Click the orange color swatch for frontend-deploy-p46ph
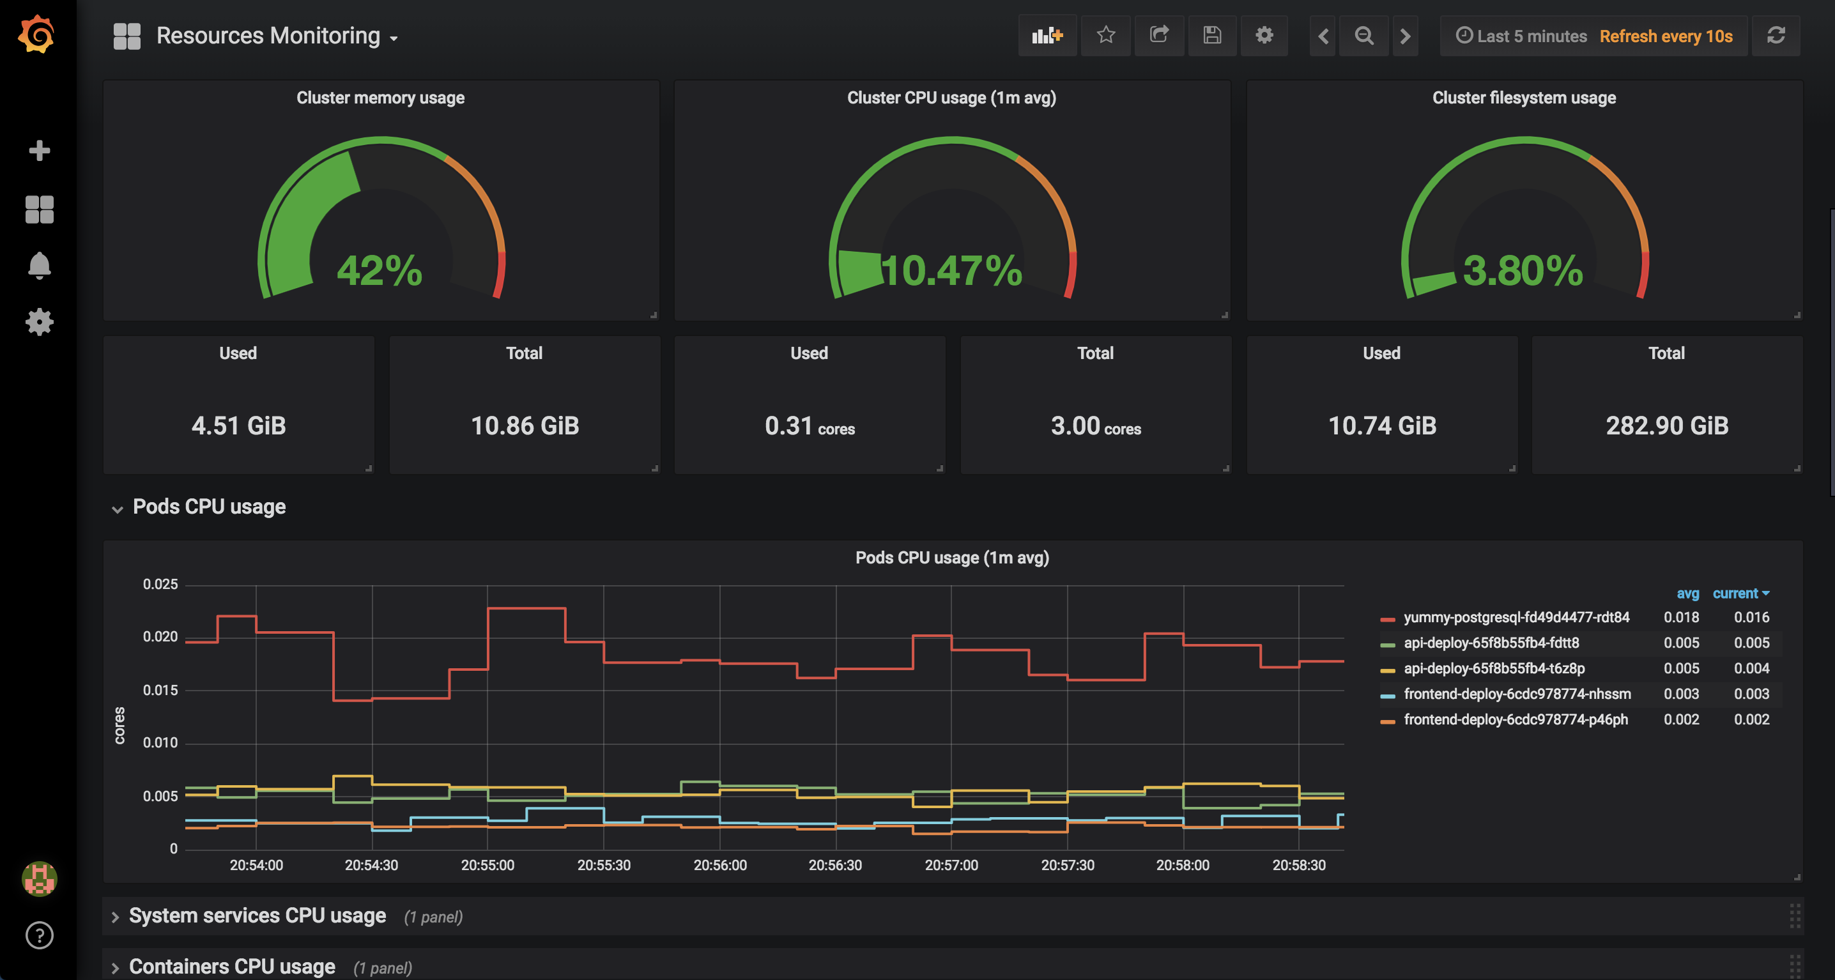 (1387, 721)
